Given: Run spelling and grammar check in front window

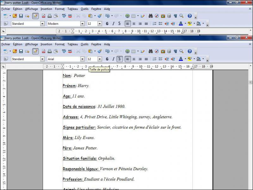Looking at the screenshot, I should (x=64, y=51).
